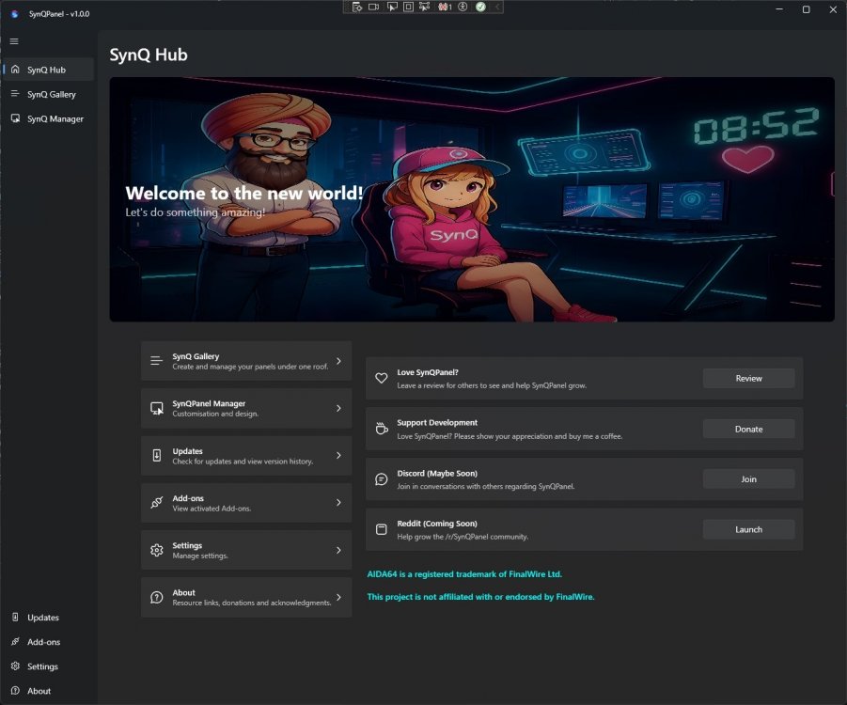Expand the SynQPanel Manager card chevron
Viewport: 847px width, 705px height.
(x=338, y=408)
